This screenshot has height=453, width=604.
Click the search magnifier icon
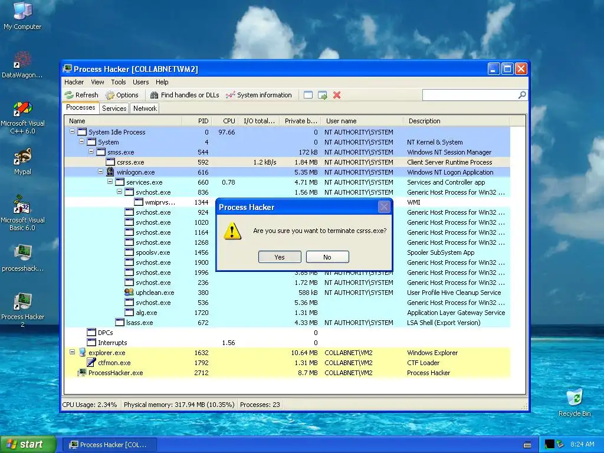coord(522,95)
